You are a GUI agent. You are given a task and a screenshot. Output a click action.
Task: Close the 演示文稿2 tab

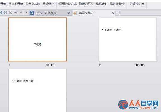click(113, 13)
